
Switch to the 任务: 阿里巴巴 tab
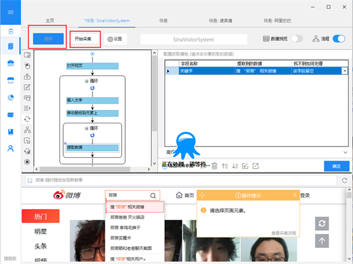(277, 20)
